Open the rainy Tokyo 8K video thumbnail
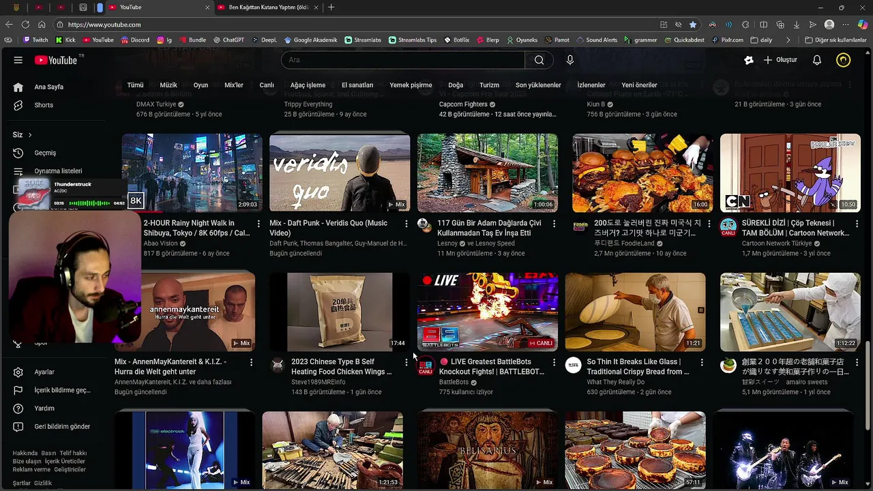This screenshot has height=491, width=873. 192,173
